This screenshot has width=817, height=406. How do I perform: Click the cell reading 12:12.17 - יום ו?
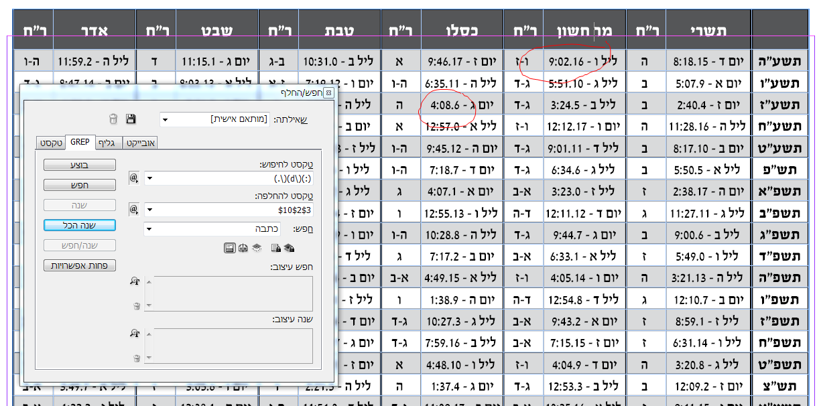coord(584,126)
